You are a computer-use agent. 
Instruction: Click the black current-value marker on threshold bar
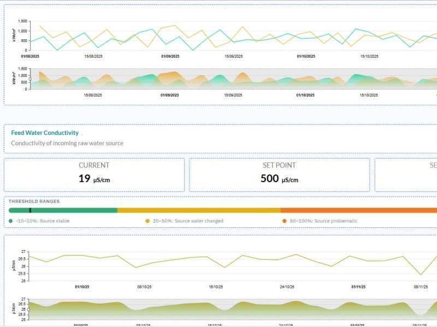point(31,210)
